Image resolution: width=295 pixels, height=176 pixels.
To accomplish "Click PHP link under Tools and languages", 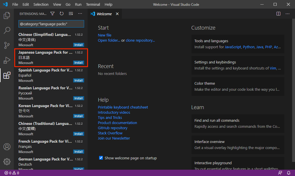I will pos(268,47).
